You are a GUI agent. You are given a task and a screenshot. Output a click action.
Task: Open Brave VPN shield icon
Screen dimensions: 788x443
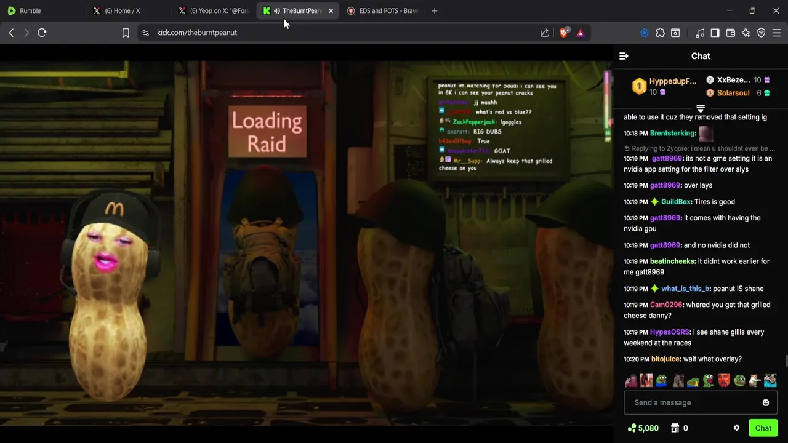coord(762,33)
